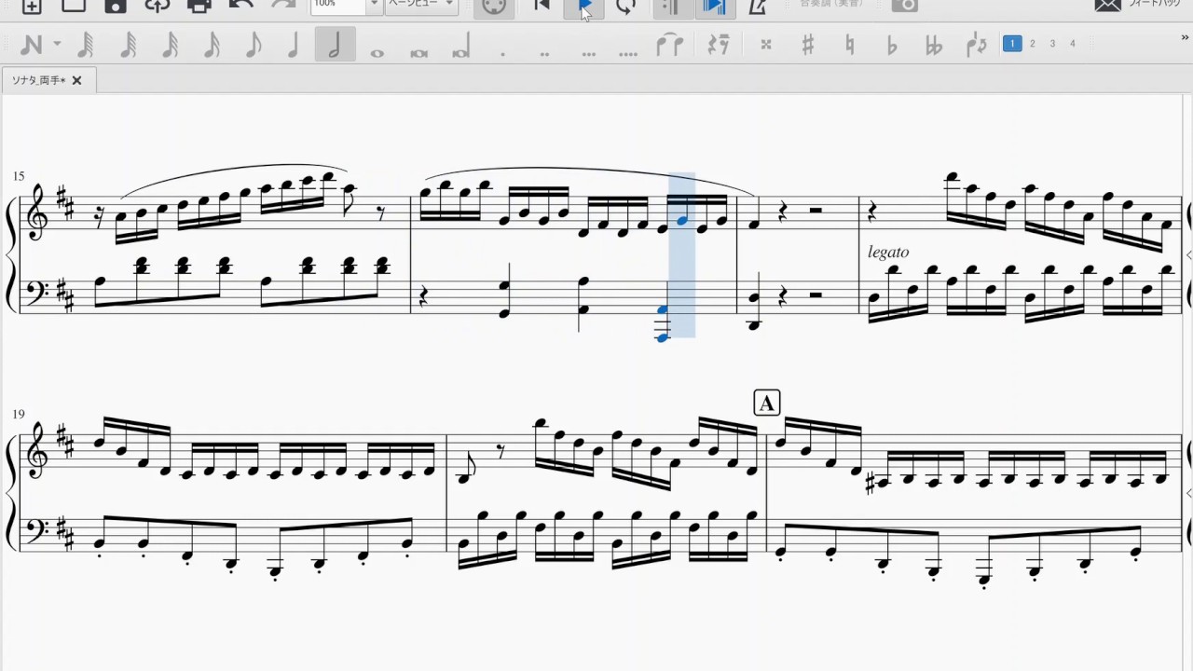Select the legato text marking
The height and width of the screenshot is (671, 1193).
click(x=887, y=252)
